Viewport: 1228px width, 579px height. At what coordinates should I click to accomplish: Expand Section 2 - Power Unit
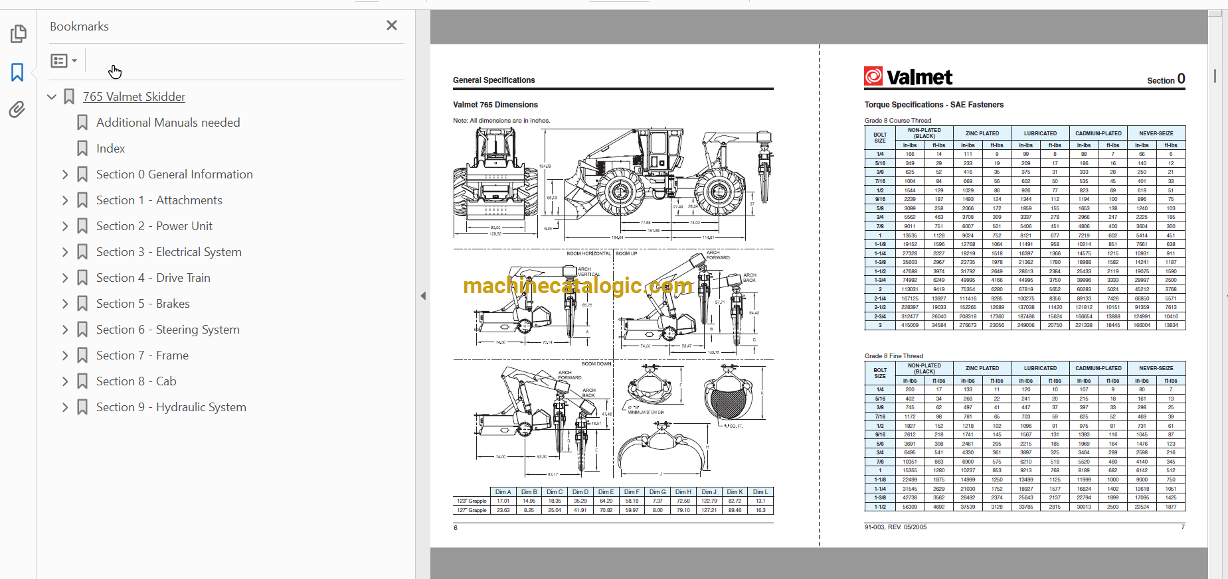(x=65, y=226)
